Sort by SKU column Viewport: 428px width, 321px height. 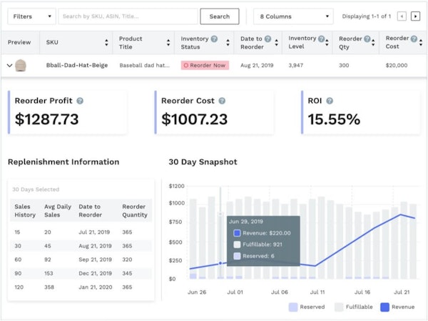(106, 43)
